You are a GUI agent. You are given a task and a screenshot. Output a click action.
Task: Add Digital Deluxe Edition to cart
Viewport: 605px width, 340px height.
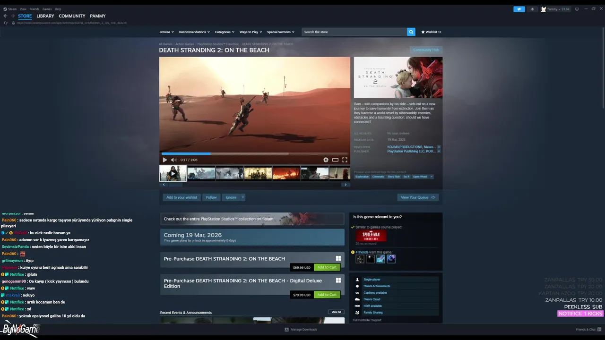point(327,295)
